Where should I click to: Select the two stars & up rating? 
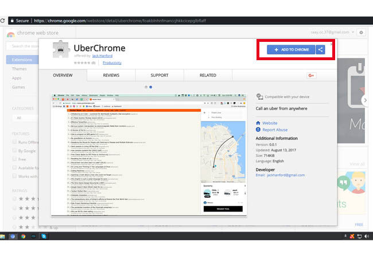(14, 227)
